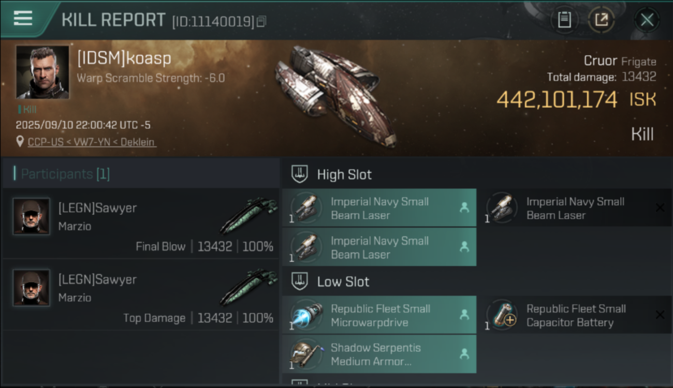
Task: Open the CCP-US < VW7-YN < Deklein location link
Action: click(x=92, y=142)
